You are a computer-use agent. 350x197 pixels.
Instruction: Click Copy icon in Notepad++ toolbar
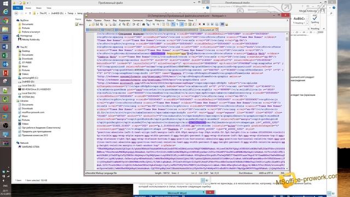(x=124, y=24)
